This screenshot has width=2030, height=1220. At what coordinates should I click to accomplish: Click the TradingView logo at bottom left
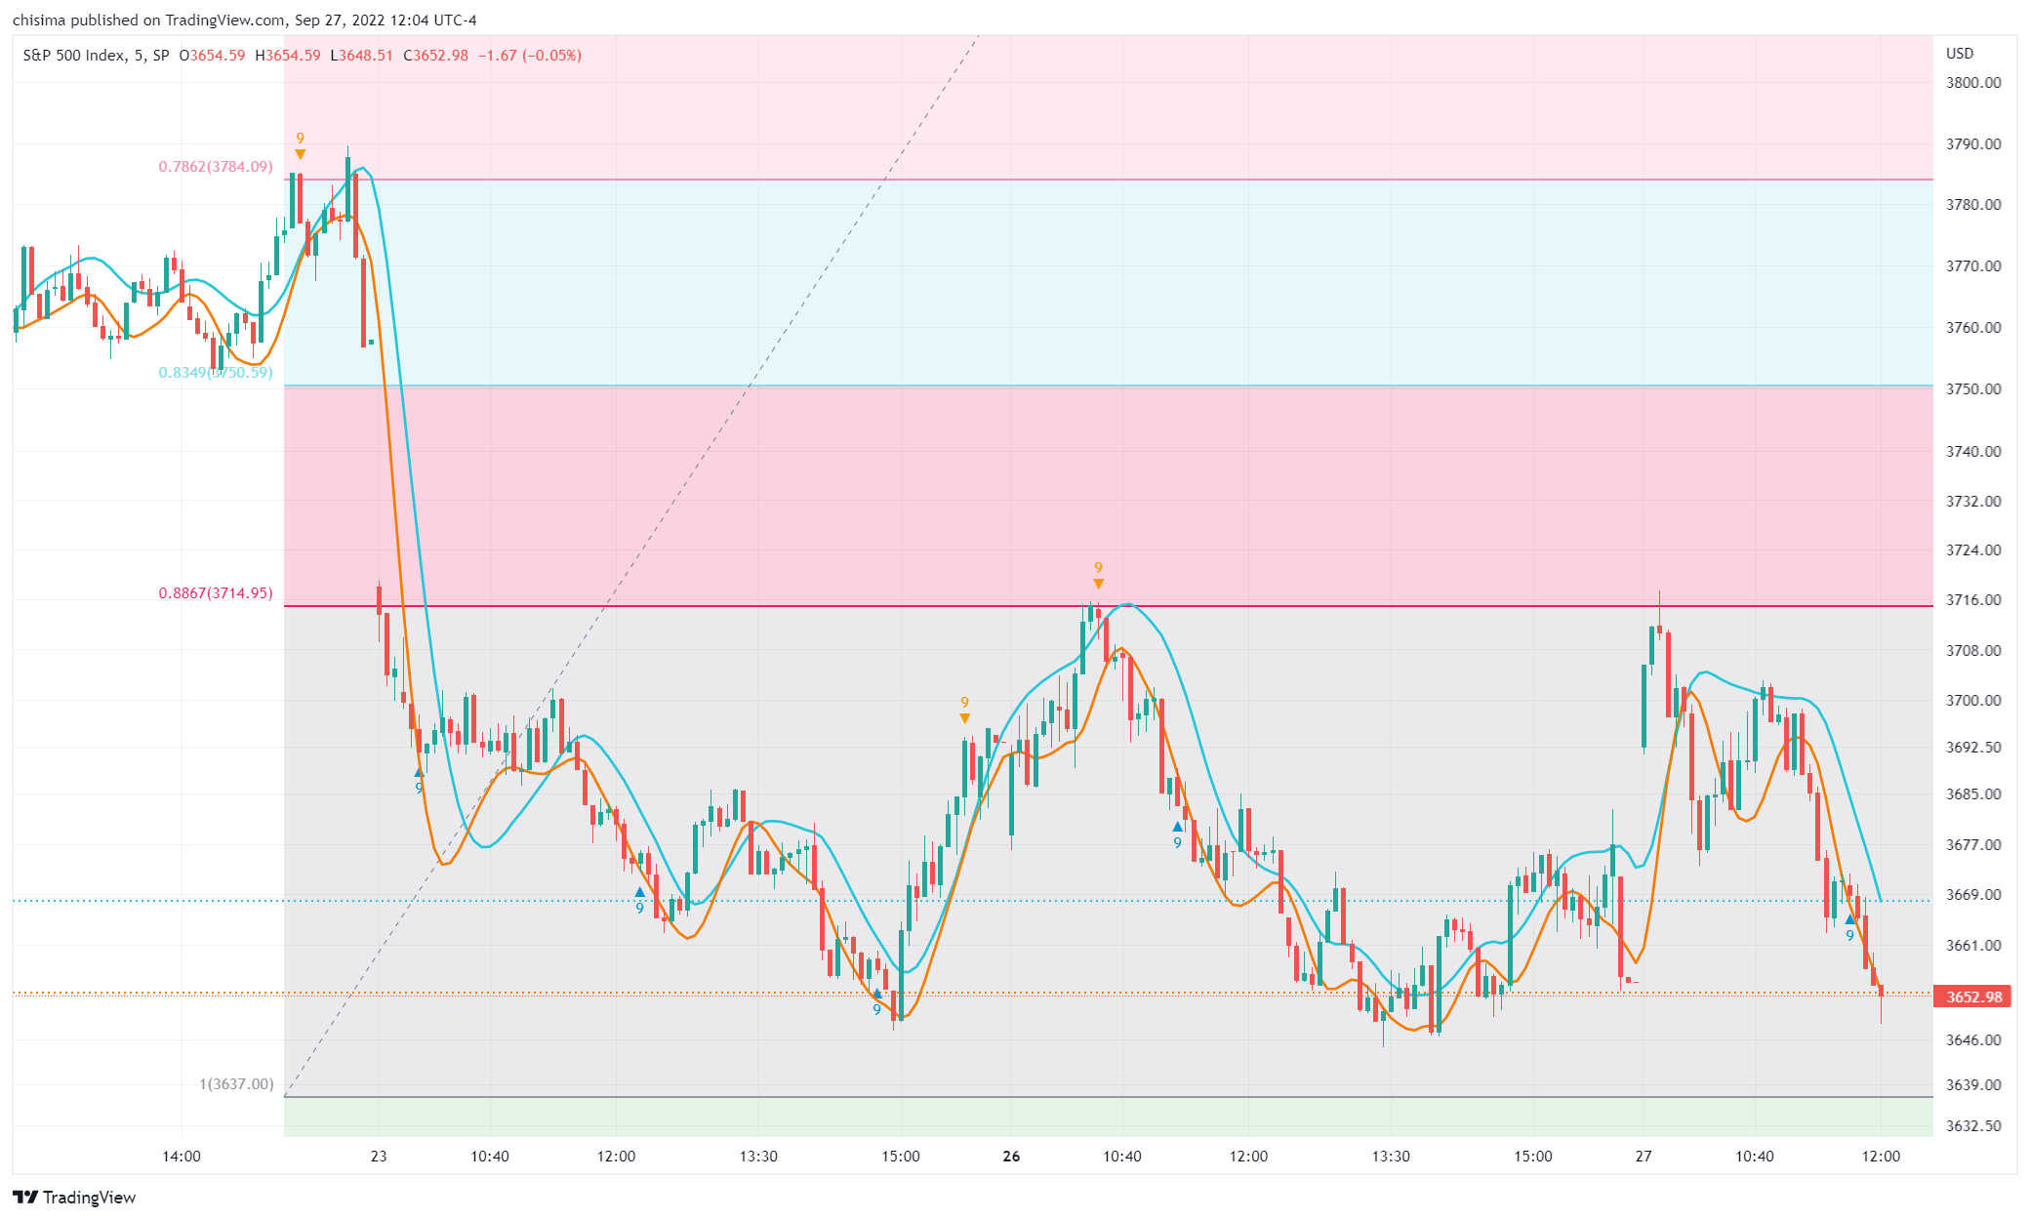click(x=74, y=1197)
